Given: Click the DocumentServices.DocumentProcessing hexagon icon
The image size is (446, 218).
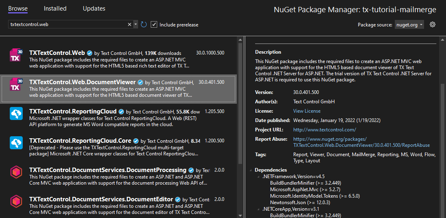Looking at the screenshot, I should pos(16,172).
